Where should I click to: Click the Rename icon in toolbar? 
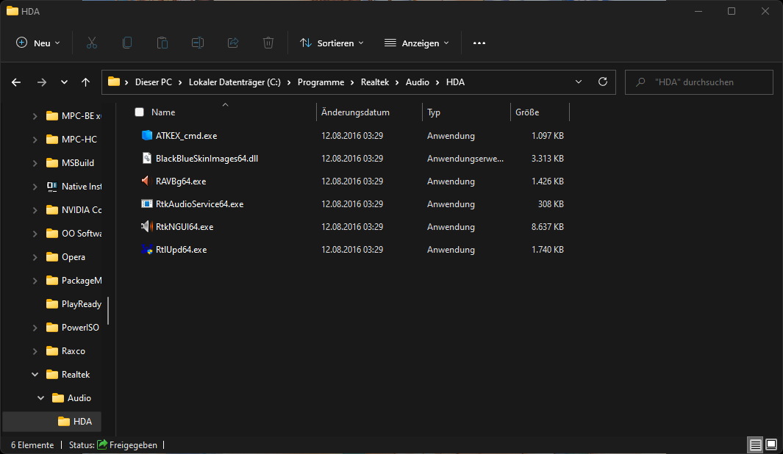point(198,43)
